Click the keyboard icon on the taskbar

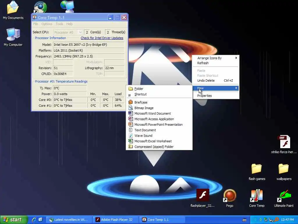click(244, 220)
